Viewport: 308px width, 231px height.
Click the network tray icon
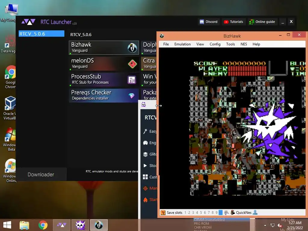pos(273,225)
